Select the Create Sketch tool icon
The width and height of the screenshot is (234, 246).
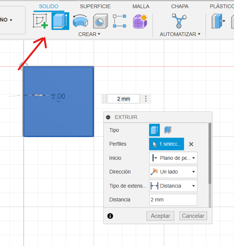[x=40, y=21]
